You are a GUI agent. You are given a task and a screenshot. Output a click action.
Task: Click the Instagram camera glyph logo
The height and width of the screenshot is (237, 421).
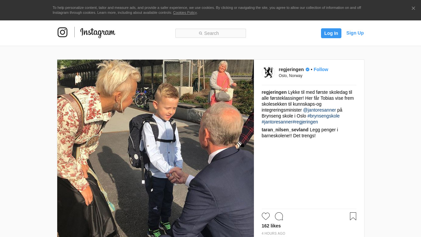click(x=62, y=32)
